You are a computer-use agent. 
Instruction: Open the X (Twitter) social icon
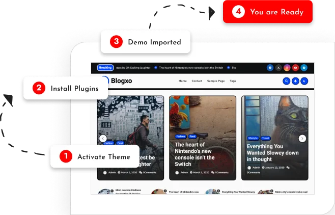(x=278, y=68)
